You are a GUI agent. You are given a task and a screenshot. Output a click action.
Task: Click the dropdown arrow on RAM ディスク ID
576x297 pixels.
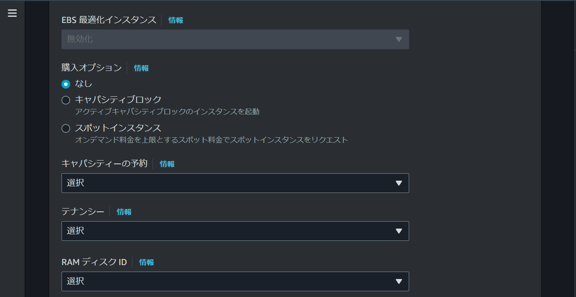coord(398,281)
